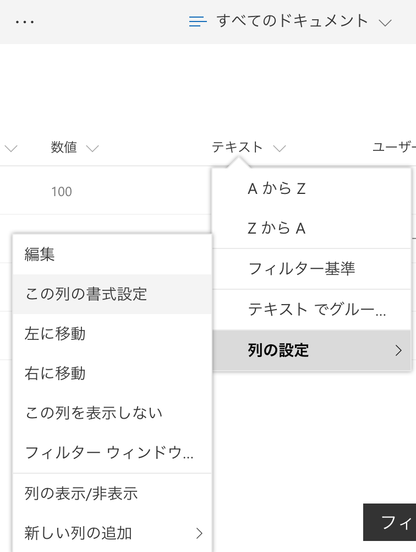This screenshot has height=552, width=416.
Task: Choose 編集 to edit the column
Action: coord(37,253)
